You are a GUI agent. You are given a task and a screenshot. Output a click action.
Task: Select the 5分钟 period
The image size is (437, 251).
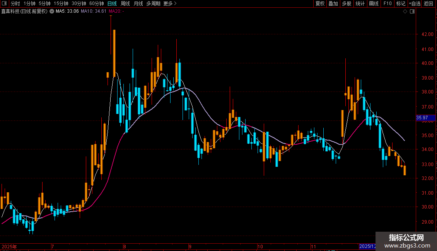click(x=44, y=3)
